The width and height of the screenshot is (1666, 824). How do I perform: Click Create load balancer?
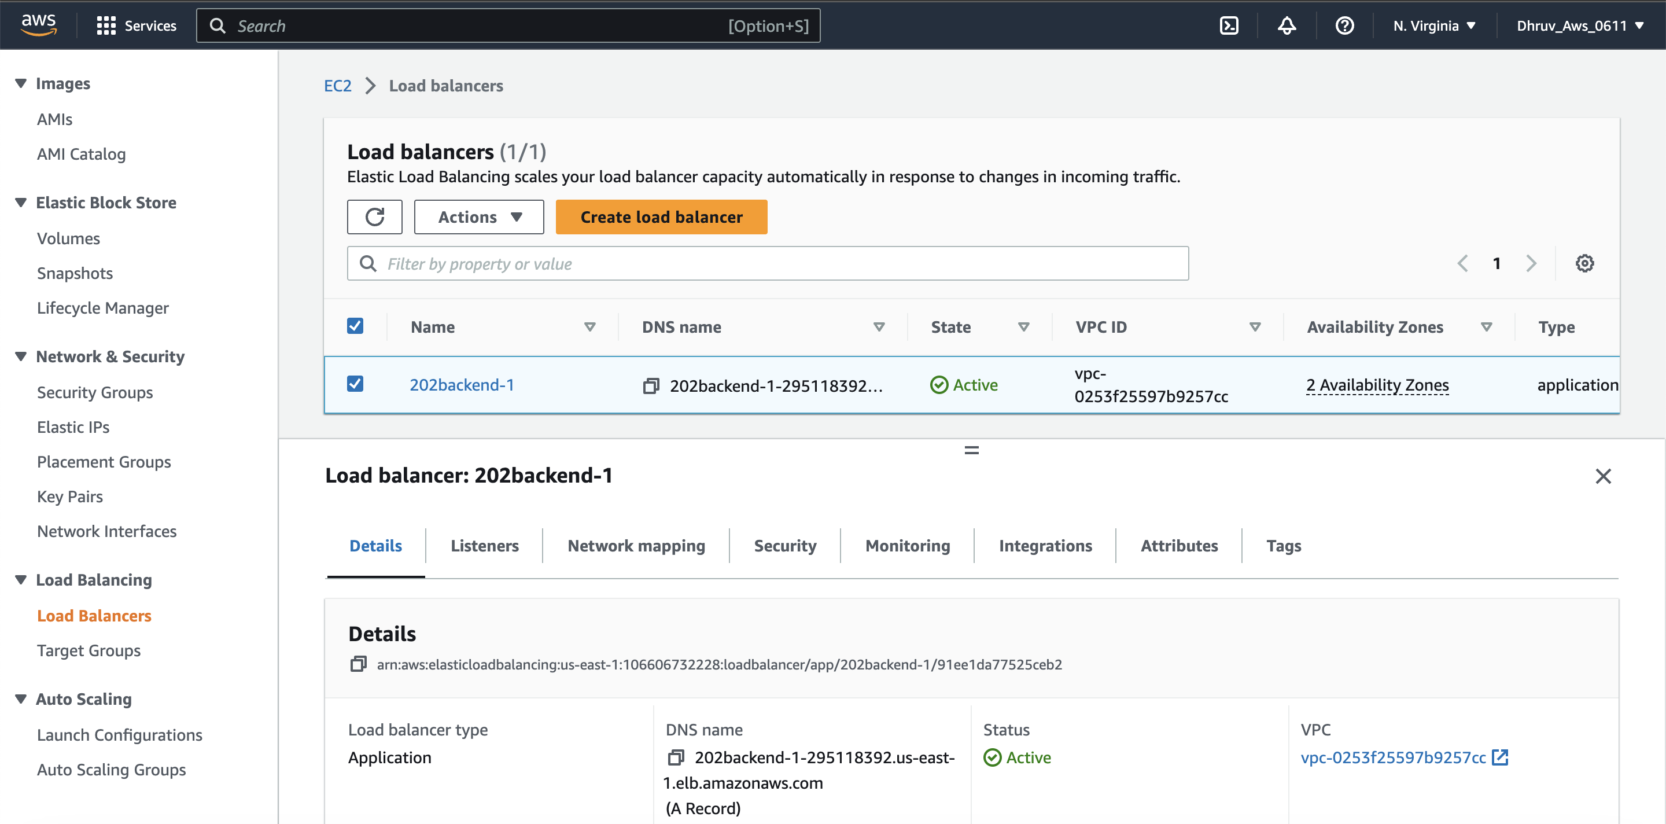[661, 216]
